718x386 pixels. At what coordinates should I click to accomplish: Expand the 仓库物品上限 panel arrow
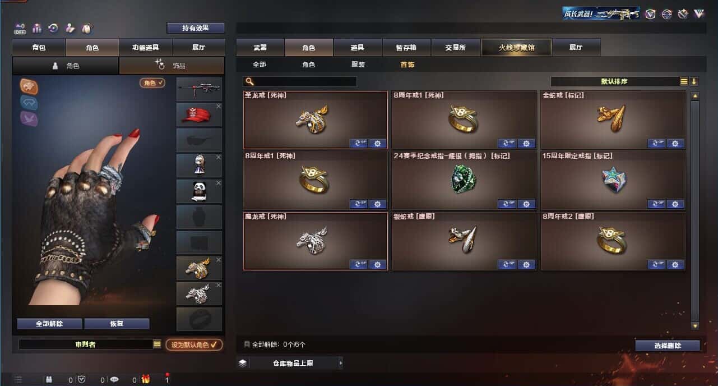coord(340,363)
